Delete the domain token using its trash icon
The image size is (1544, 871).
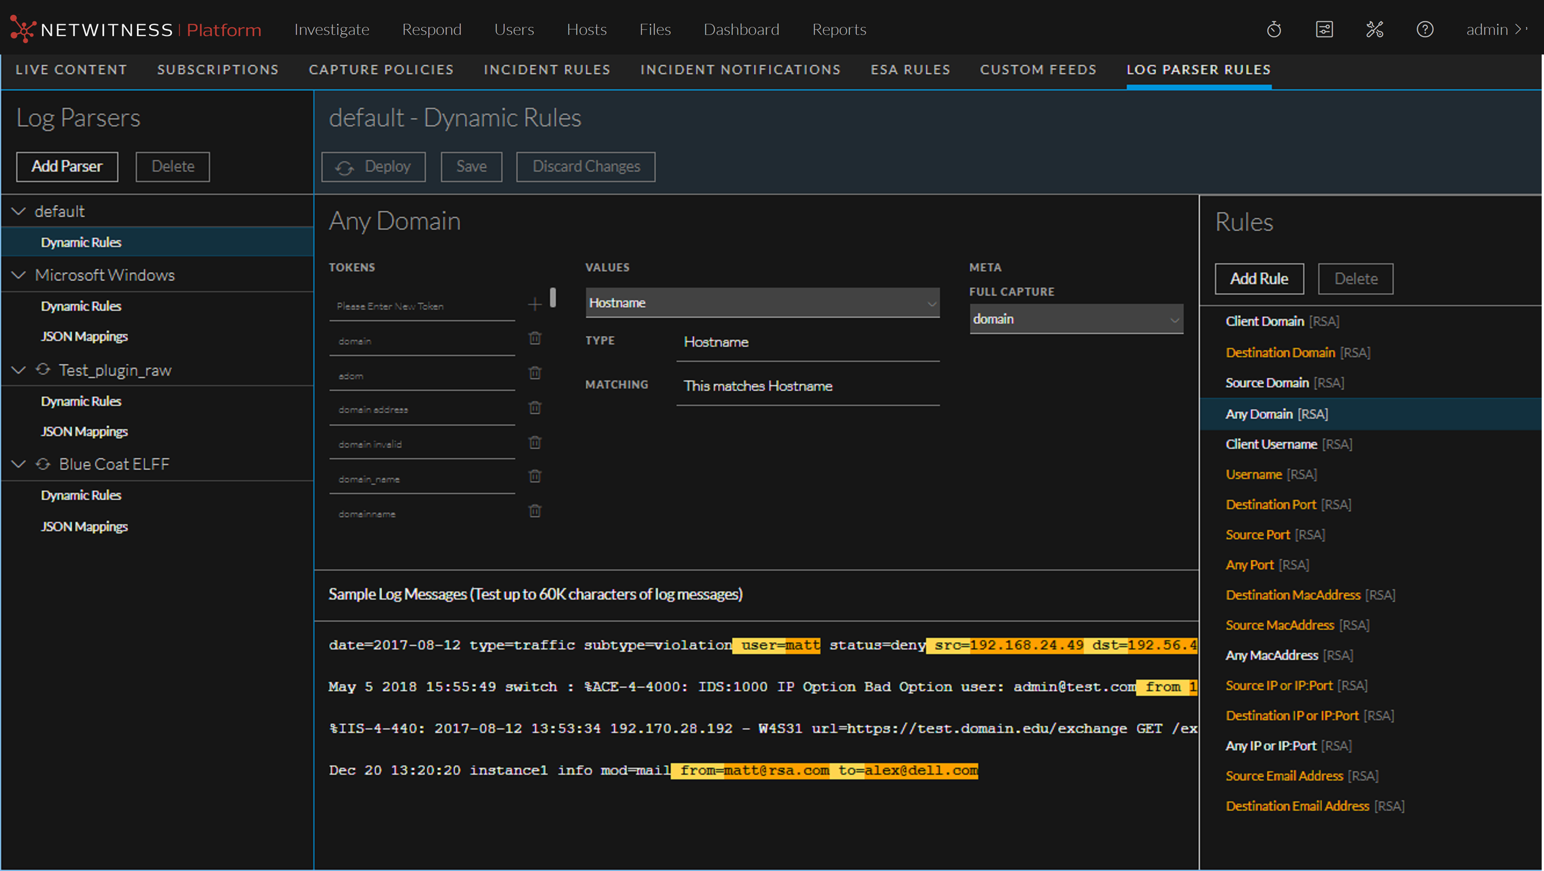click(534, 339)
